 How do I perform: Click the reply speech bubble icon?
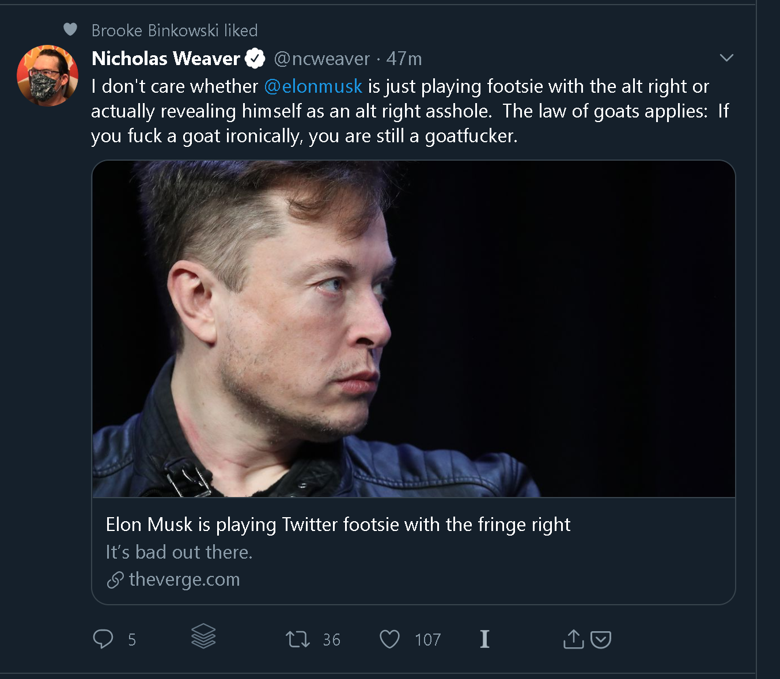click(103, 639)
